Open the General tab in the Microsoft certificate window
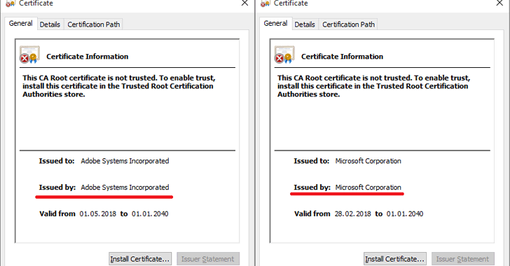The width and height of the screenshot is (510, 266). click(x=275, y=23)
